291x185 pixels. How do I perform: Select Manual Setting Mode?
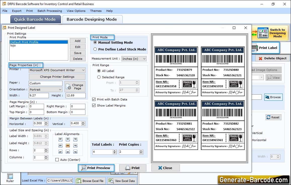pyautogui.click(x=95, y=42)
